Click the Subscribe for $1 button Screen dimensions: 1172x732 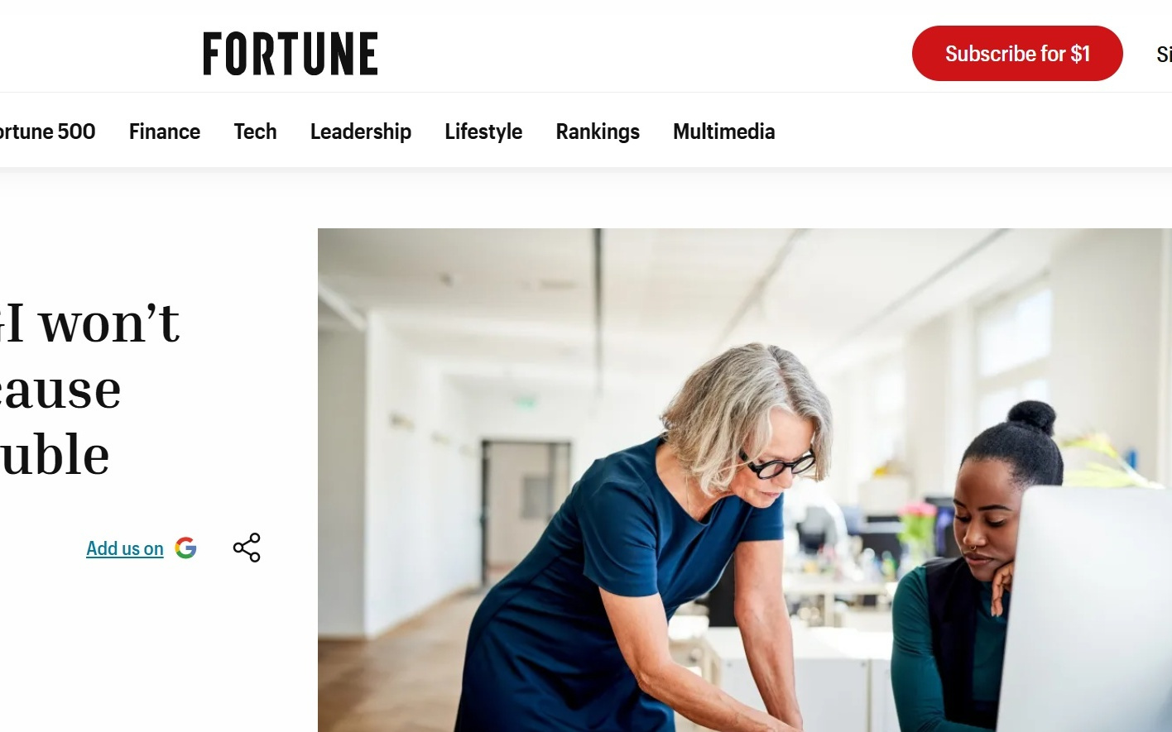pos(1017,54)
